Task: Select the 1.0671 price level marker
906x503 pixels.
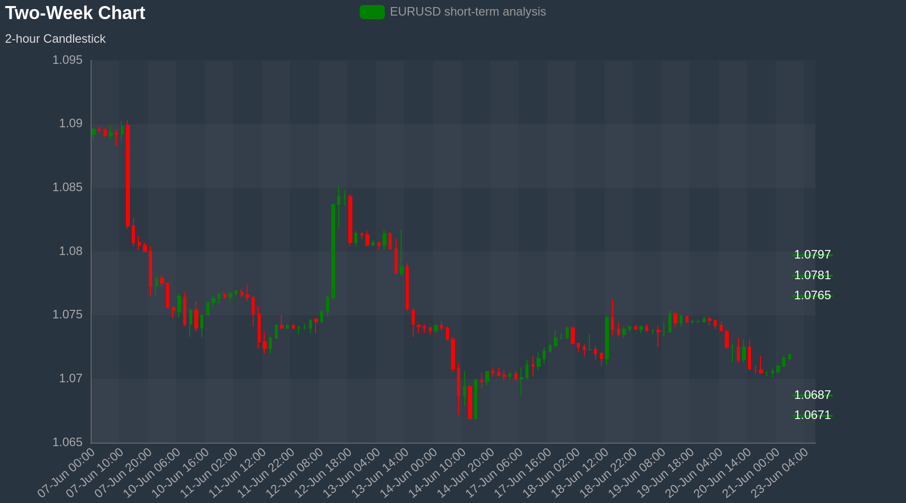Action: (x=812, y=415)
